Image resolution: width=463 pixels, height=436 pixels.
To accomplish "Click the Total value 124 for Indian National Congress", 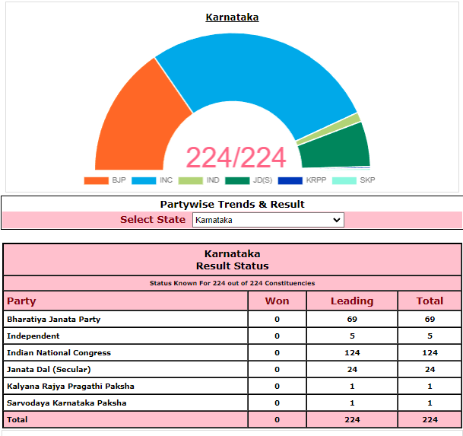I will click(430, 352).
